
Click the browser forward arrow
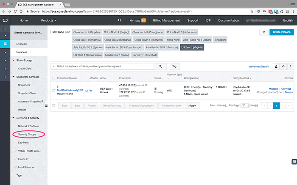pos(9,11)
